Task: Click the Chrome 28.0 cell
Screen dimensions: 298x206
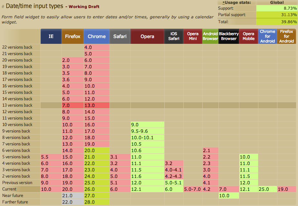Action: (97, 202)
